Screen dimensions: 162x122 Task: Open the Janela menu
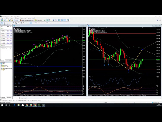click(x=29, y=18)
